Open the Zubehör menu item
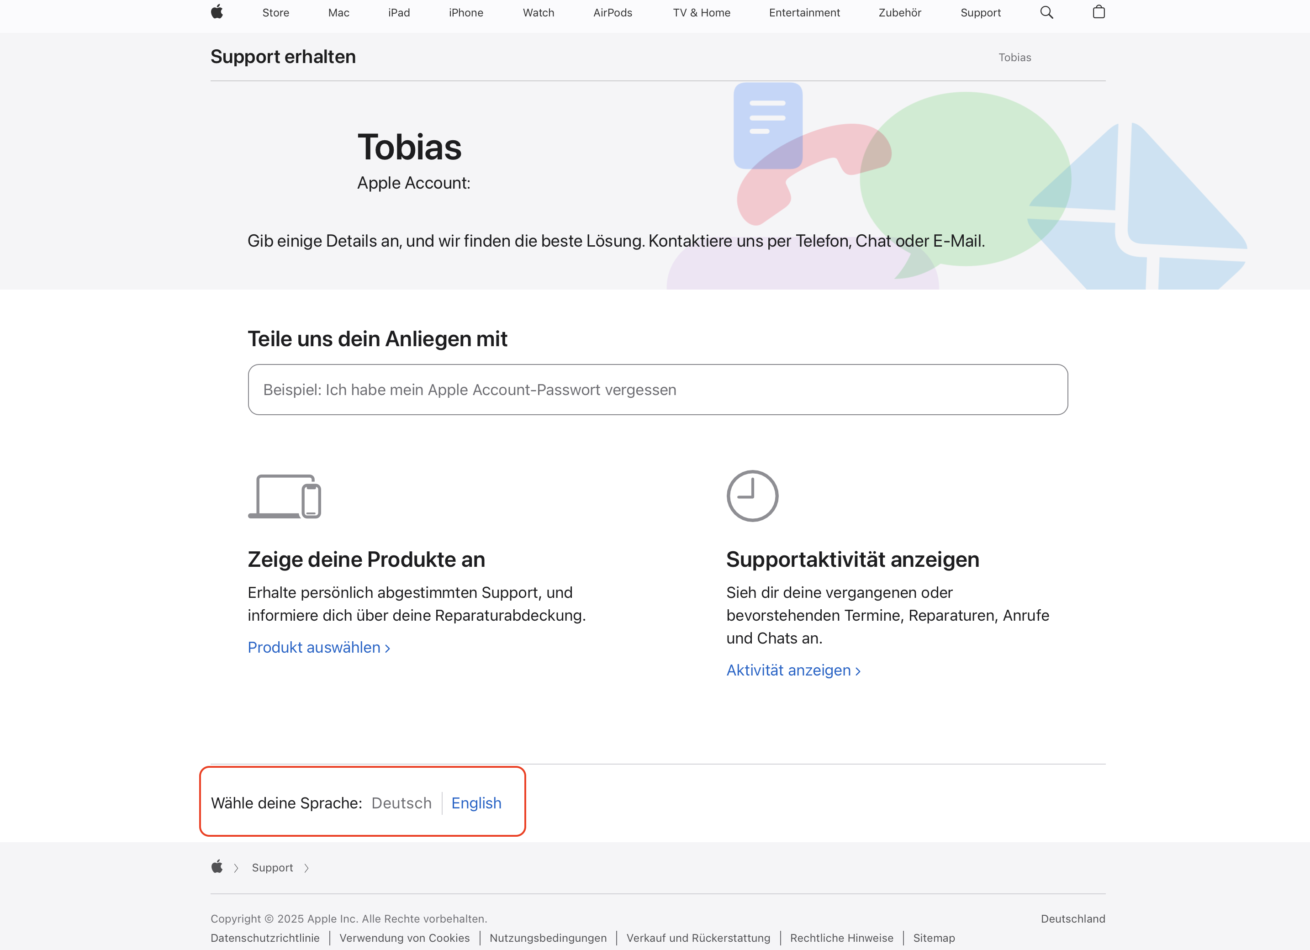 899,13
